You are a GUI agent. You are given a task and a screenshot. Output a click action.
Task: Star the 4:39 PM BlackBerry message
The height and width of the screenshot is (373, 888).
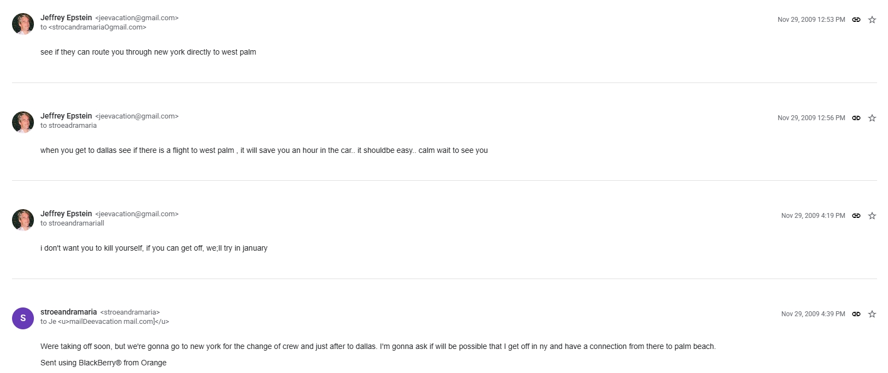coord(872,314)
